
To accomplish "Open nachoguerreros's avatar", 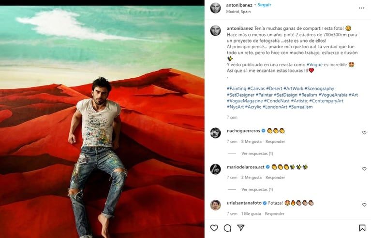I will [216, 133].
